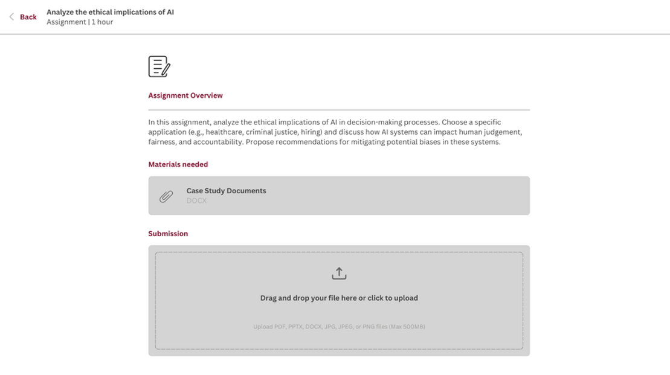This screenshot has width=670, height=375.
Task: Click the divider under Assignment Overview
Action: (x=339, y=110)
